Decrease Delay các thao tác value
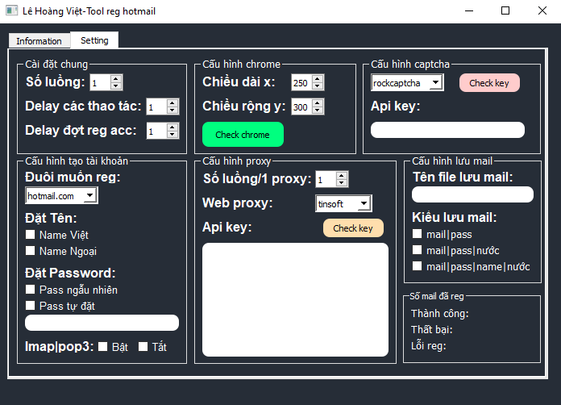The image size is (561, 405). [172, 111]
